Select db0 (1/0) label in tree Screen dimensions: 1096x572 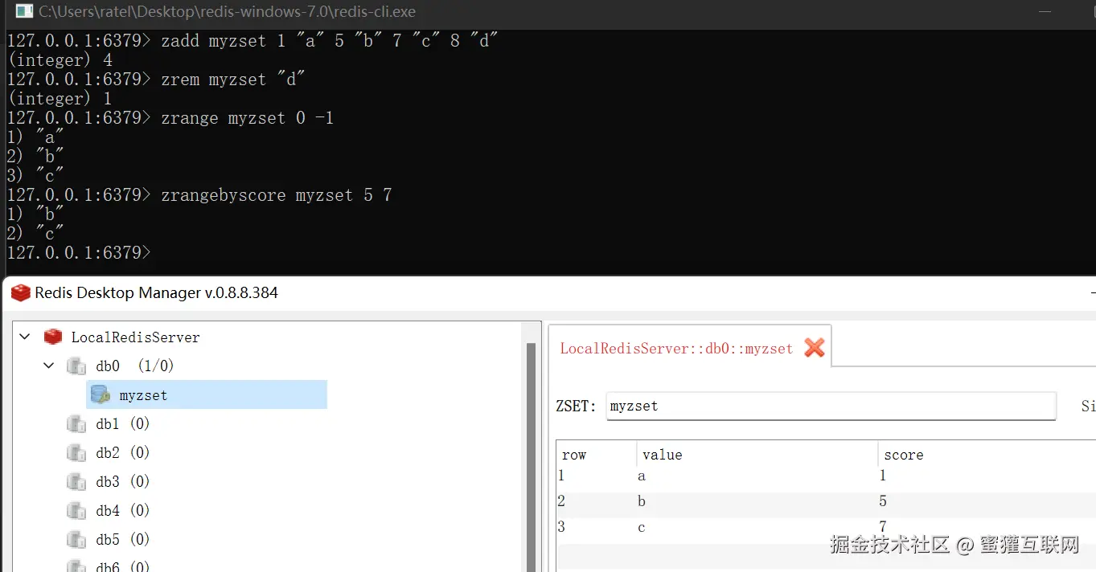click(135, 366)
